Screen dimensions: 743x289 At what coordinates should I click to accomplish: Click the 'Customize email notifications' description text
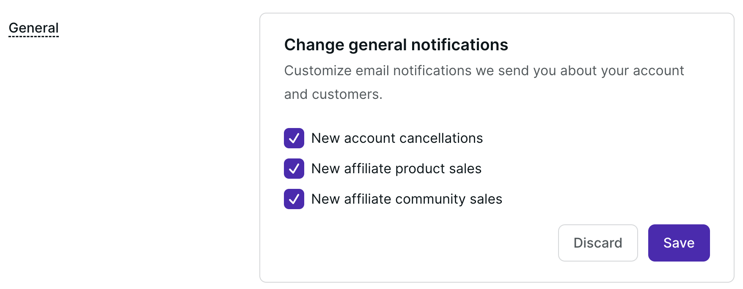coord(484,71)
